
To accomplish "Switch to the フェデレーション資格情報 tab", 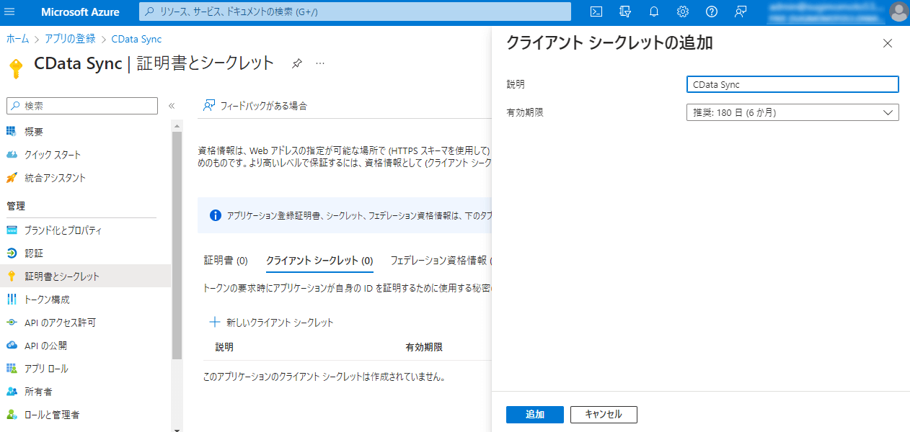I will (x=441, y=261).
